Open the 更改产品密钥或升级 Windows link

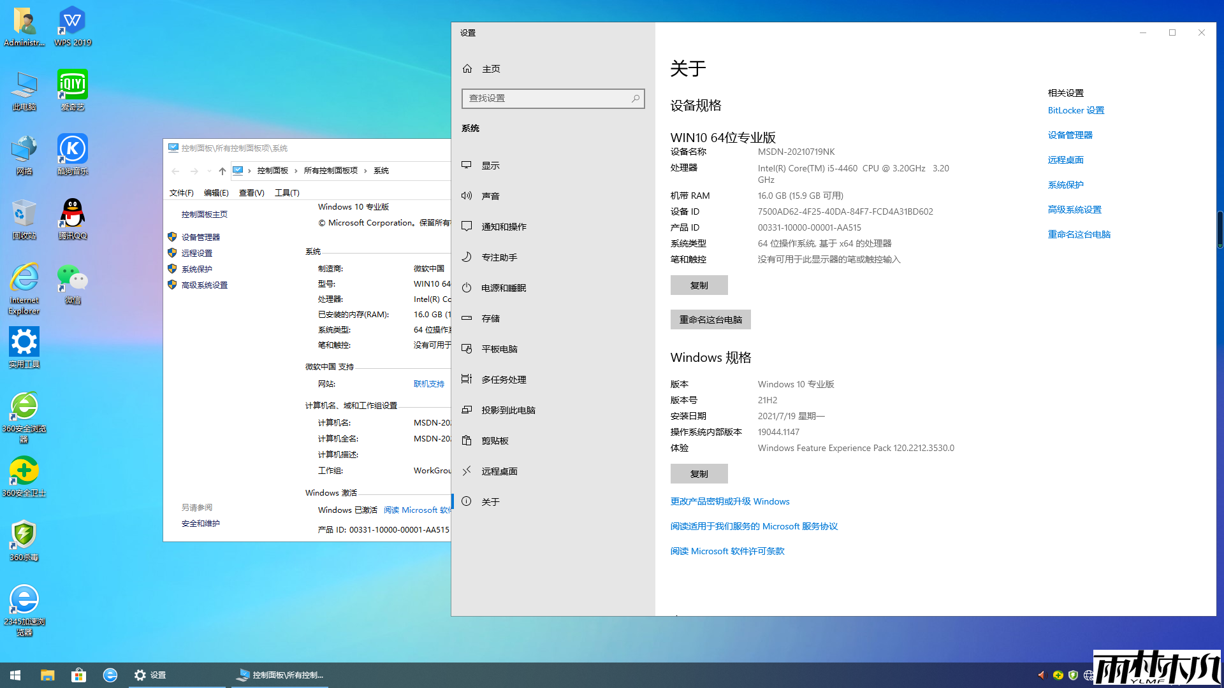[729, 501]
